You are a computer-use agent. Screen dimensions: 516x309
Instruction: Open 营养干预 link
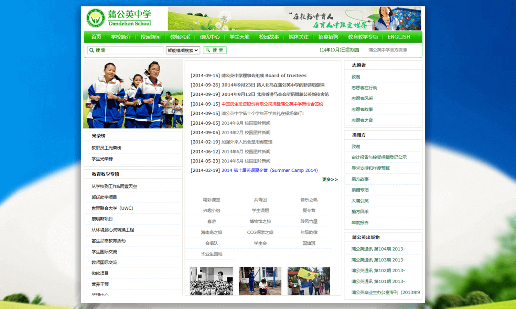pyautogui.click(x=100, y=285)
